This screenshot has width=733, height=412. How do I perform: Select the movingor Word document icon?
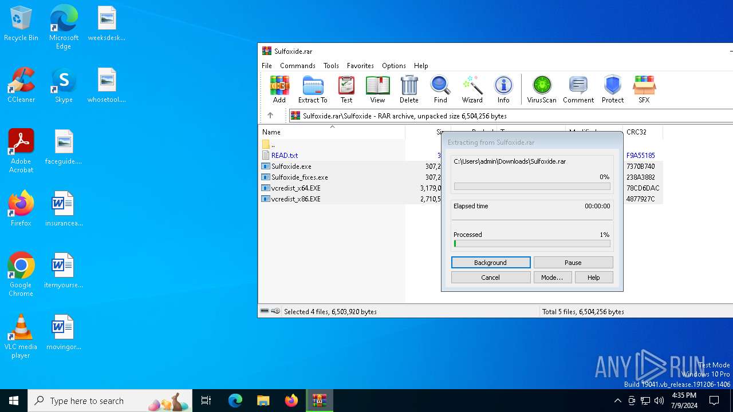64,332
